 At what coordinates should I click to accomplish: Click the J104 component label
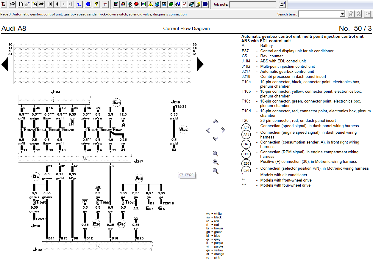56,92
